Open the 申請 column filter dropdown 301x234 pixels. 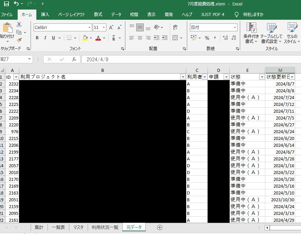click(x=227, y=77)
